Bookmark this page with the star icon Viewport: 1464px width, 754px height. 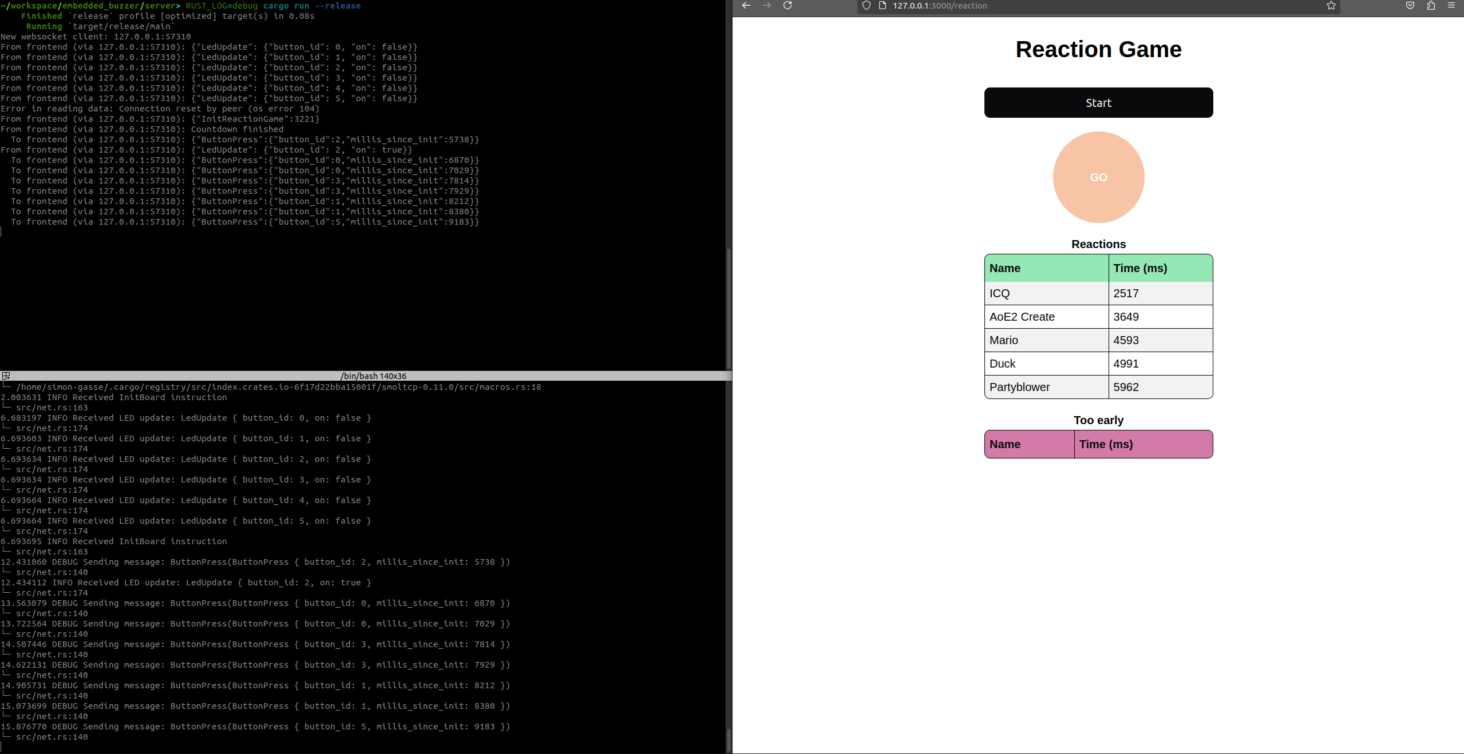click(x=1331, y=6)
